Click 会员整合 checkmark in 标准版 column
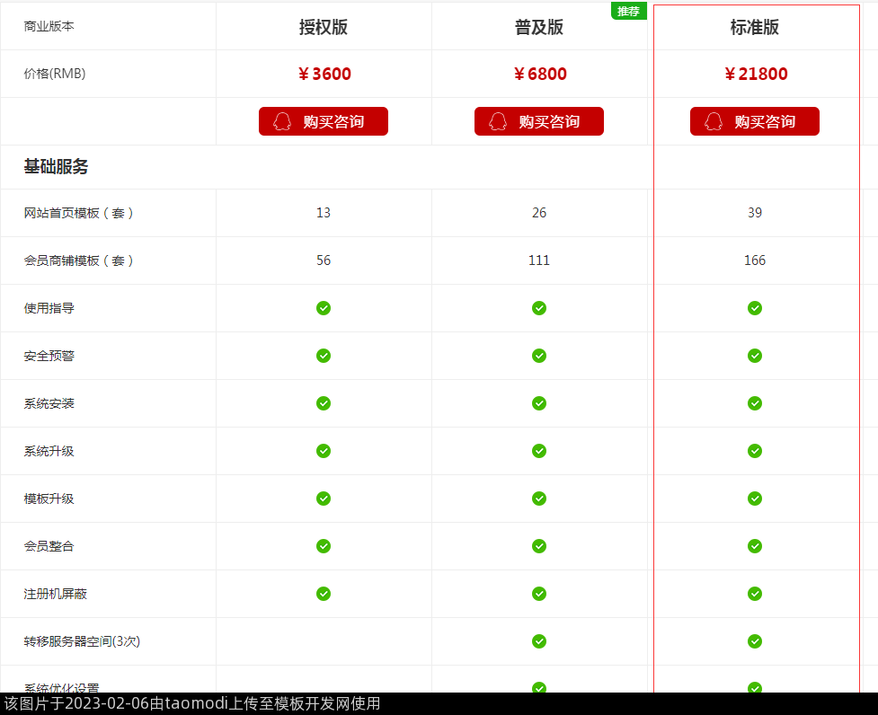 pyautogui.click(x=755, y=546)
